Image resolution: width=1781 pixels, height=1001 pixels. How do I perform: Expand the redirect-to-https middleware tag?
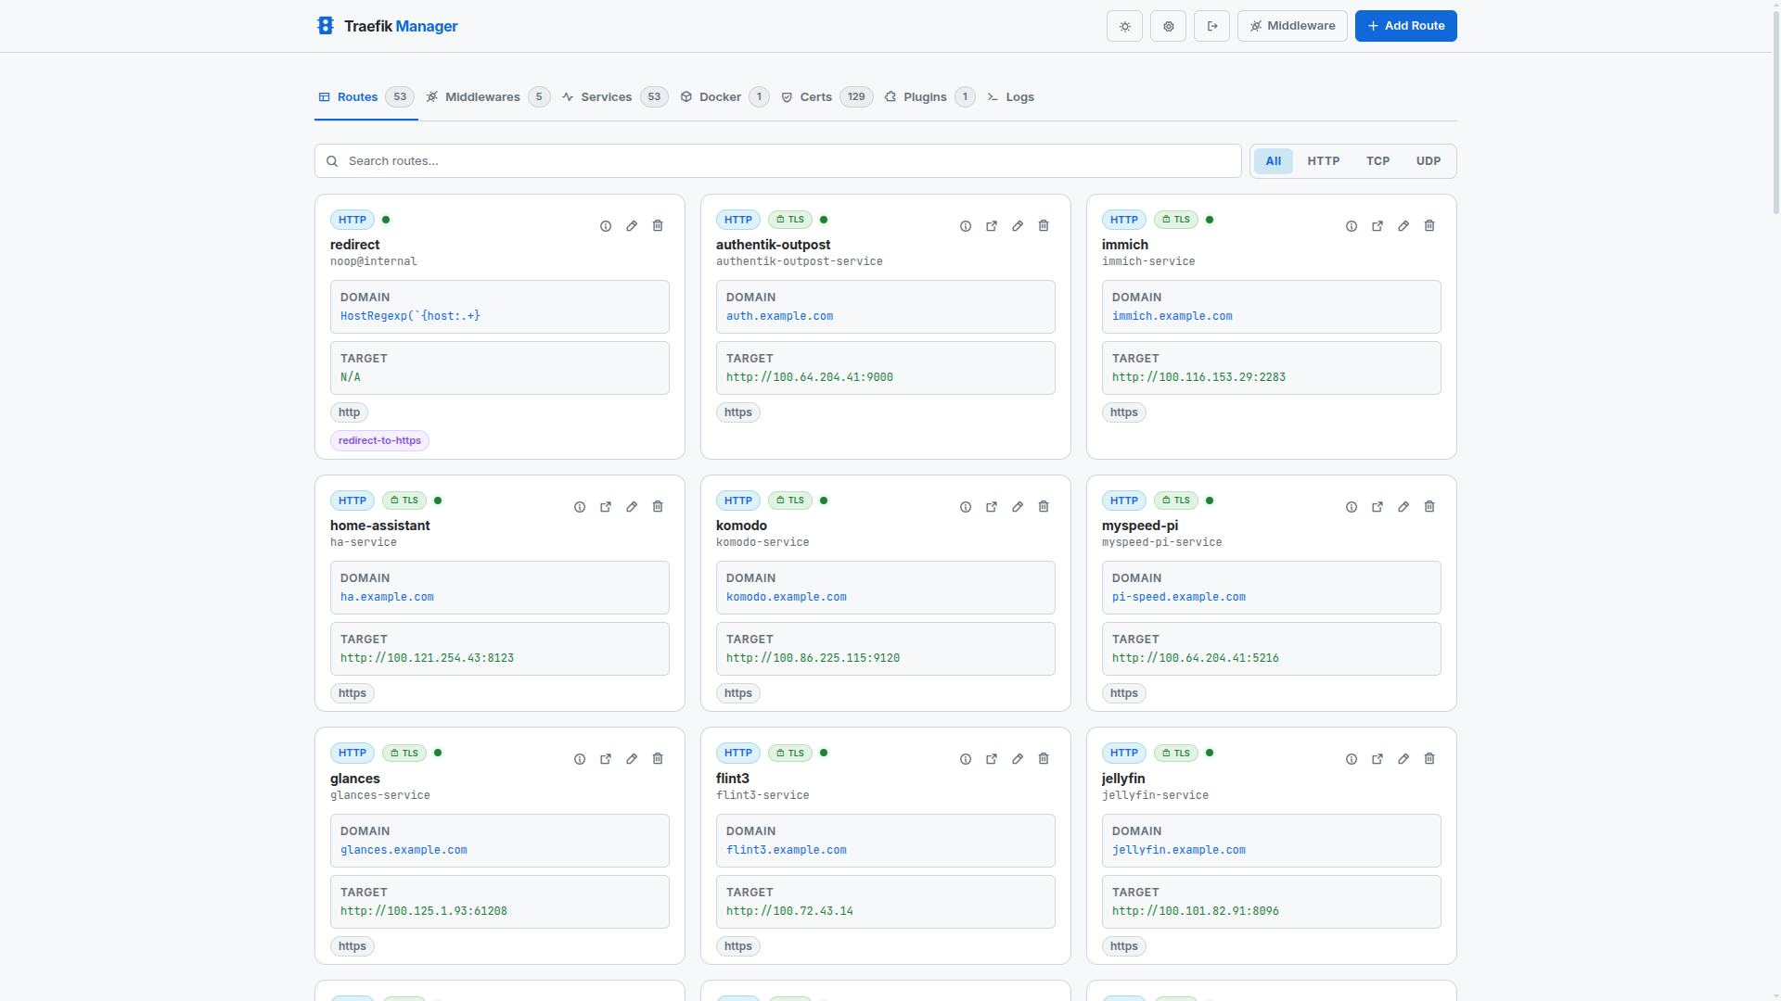click(379, 440)
